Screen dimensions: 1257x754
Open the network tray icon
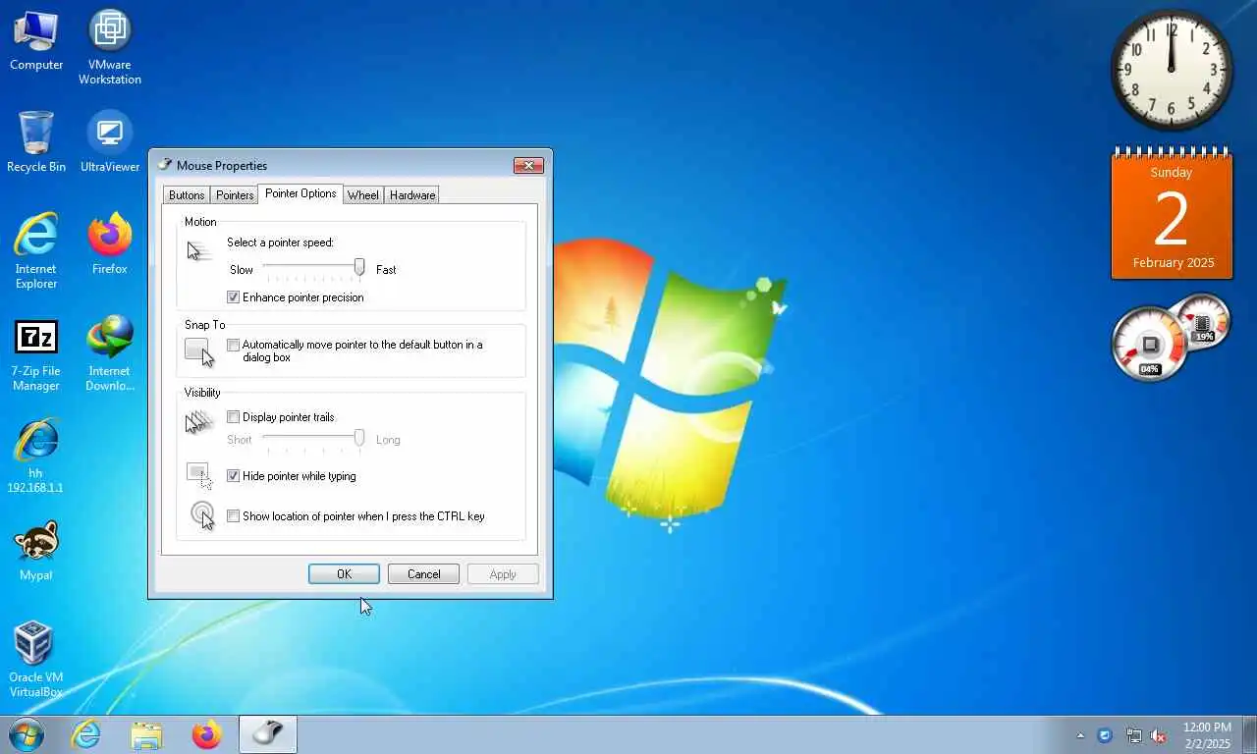pyautogui.click(x=1133, y=735)
